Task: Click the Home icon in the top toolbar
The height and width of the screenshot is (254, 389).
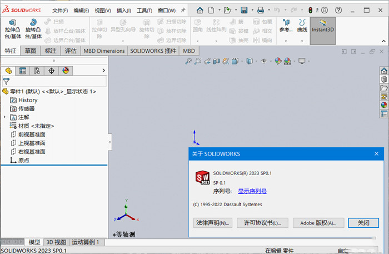Action: [200, 10]
